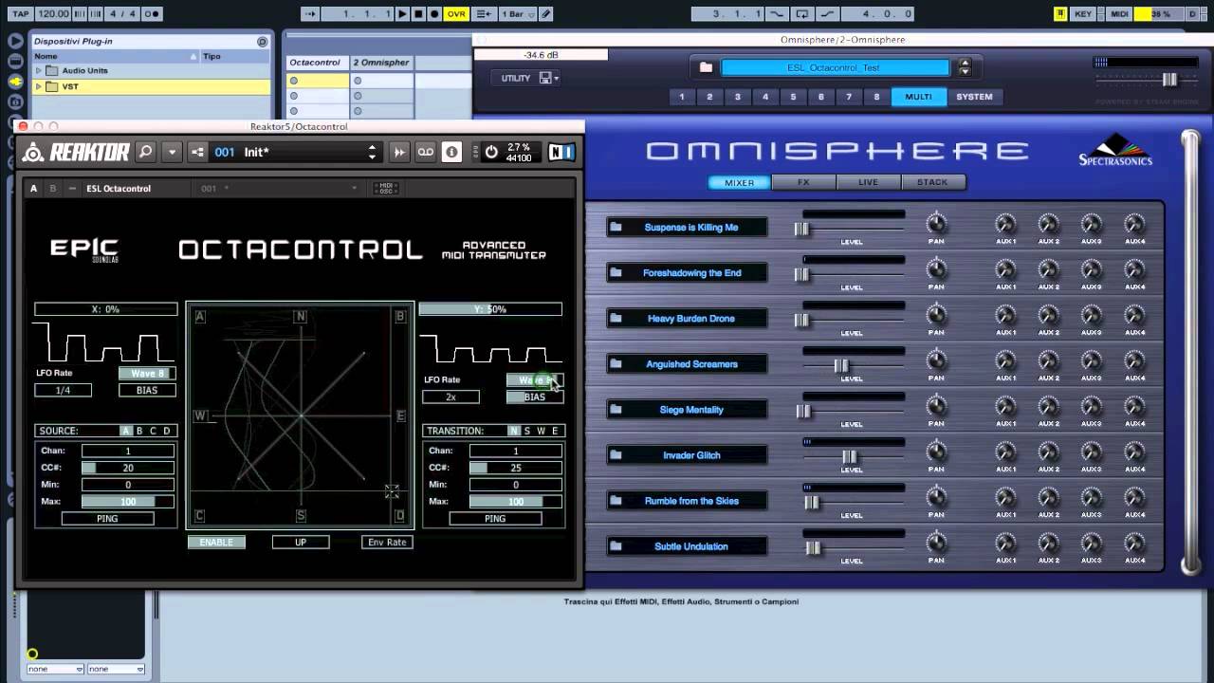This screenshot has width=1214, height=683.
Task: Switch to Omnisphere MULTI page
Action: click(x=918, y=97)
